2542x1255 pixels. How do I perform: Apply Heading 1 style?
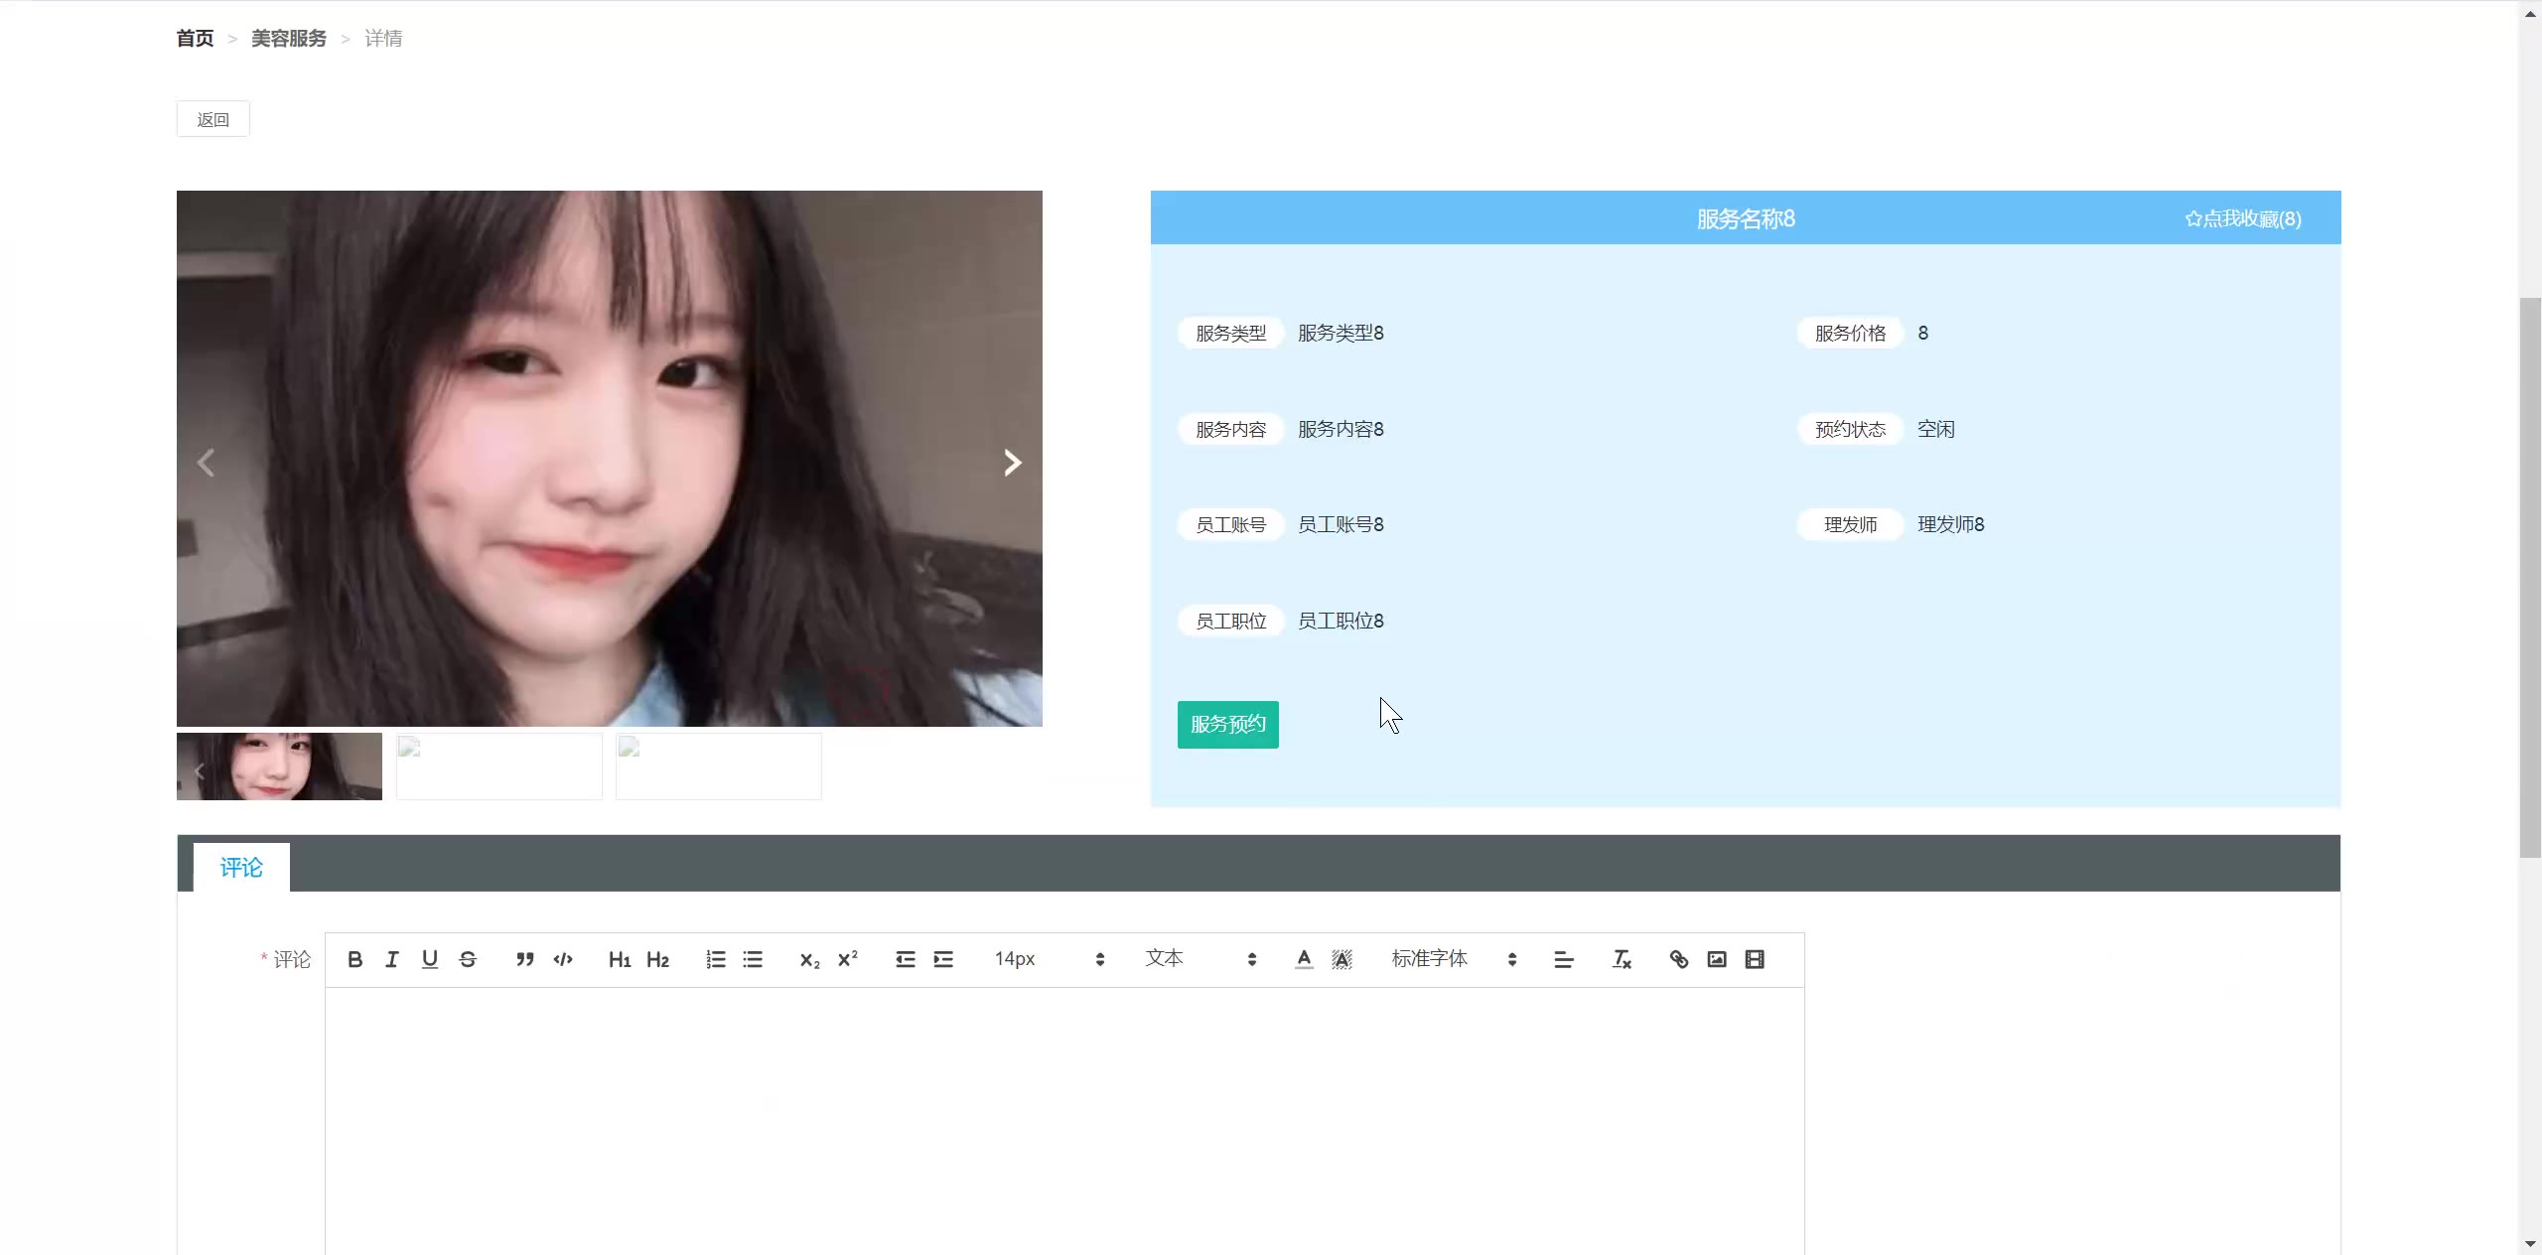620,959
